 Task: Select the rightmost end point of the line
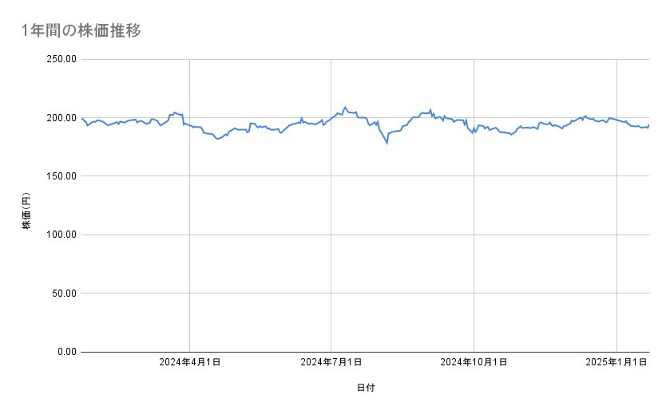pos(649,124)
